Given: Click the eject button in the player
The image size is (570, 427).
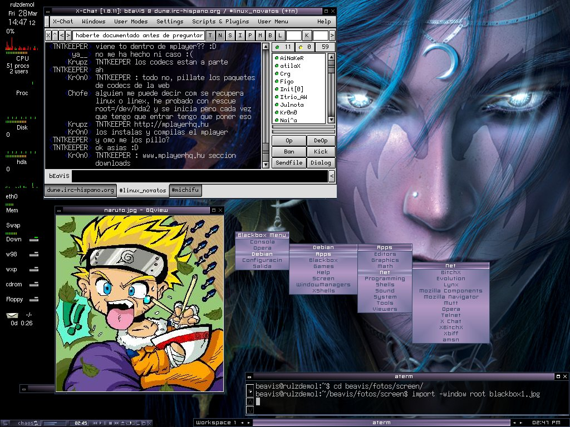Looking at the screenshot, I should (x=123, y=423).
